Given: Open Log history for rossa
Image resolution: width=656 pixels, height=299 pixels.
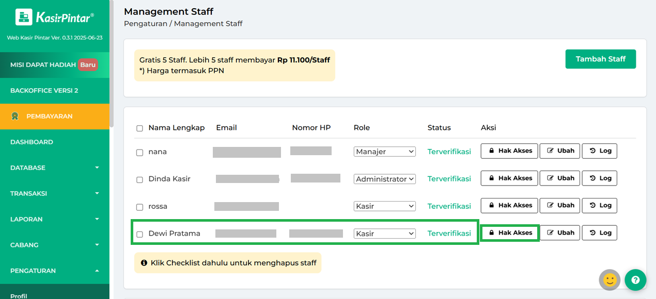Looking at the screenshot, I should [599, 206].
